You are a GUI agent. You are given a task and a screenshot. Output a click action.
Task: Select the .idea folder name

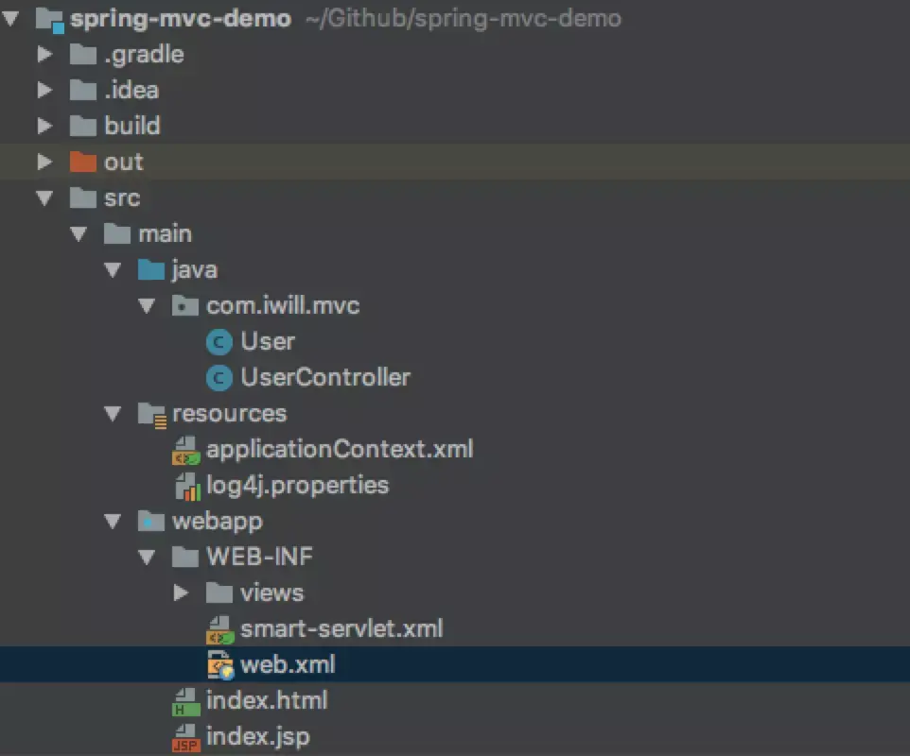(x=131, y=91)
